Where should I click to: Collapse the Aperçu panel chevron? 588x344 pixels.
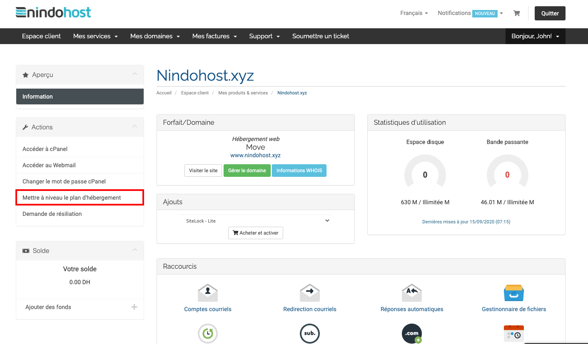(135, 74)
